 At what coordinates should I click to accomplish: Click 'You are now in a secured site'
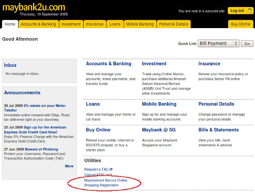201,11
